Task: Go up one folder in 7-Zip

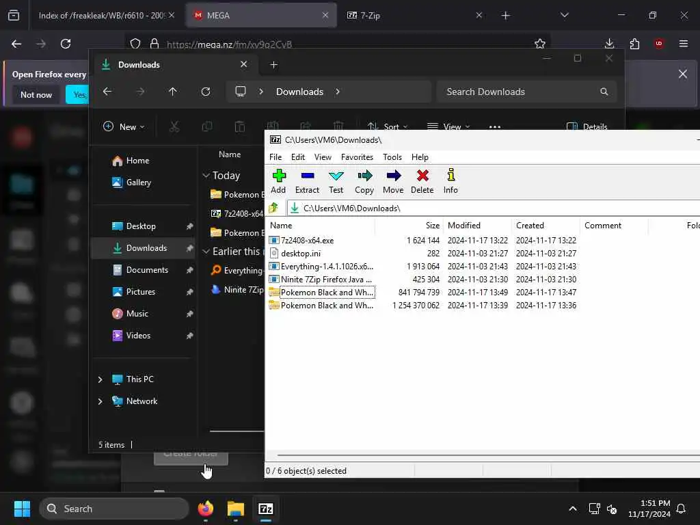Action: coord(273,208)
